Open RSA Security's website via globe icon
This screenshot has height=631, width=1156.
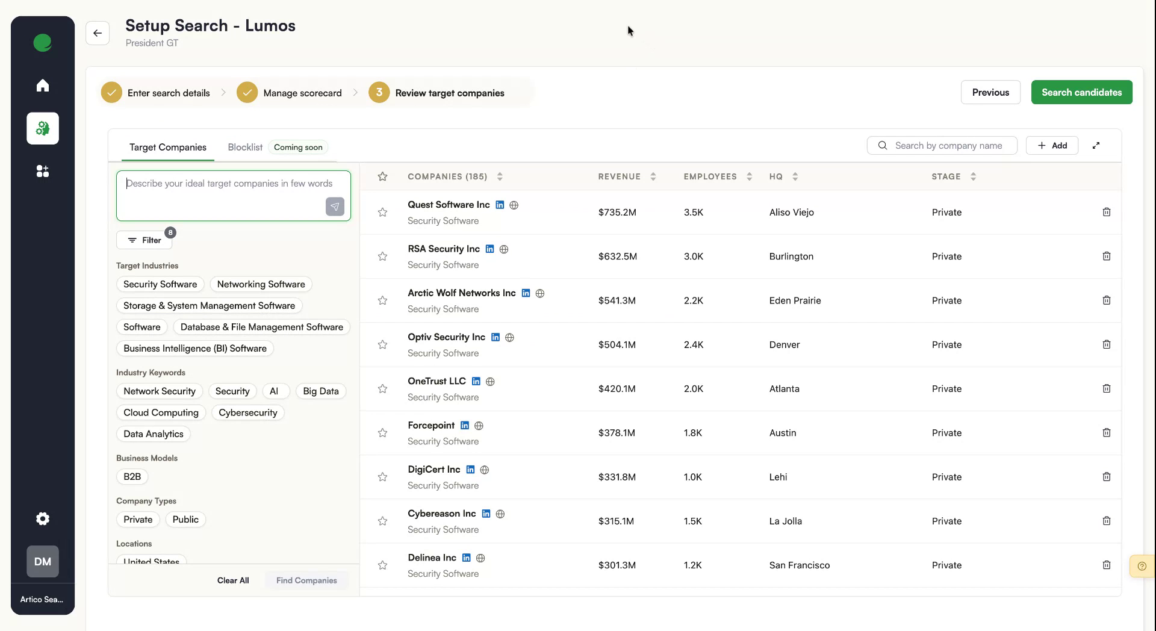(504, 249)
